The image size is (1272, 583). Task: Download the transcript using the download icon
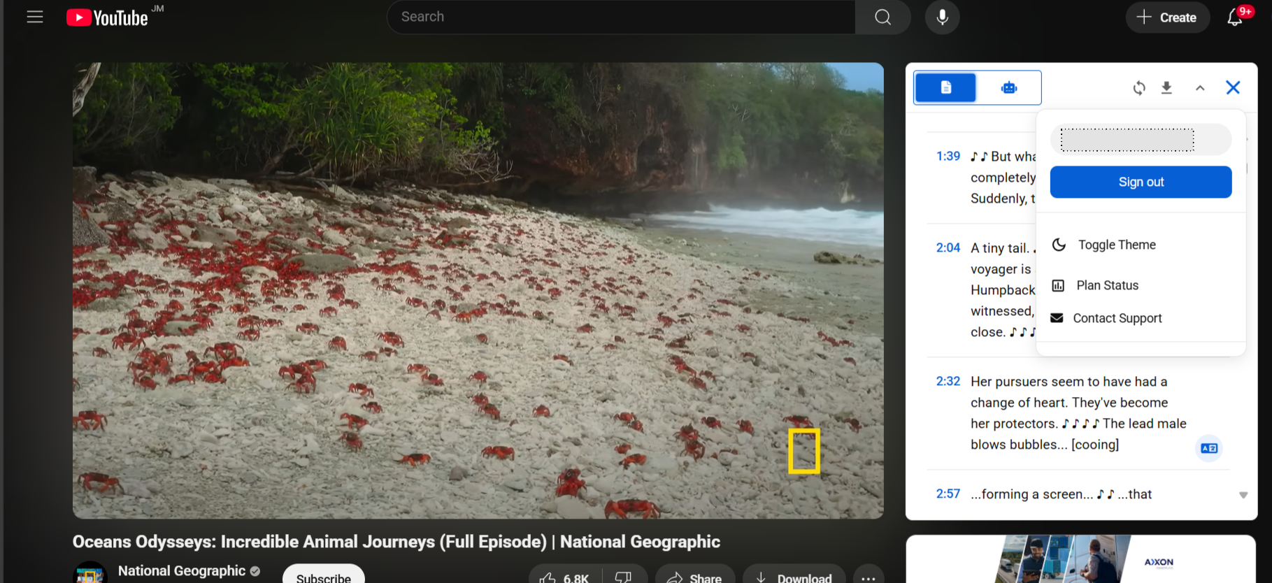1166,88
